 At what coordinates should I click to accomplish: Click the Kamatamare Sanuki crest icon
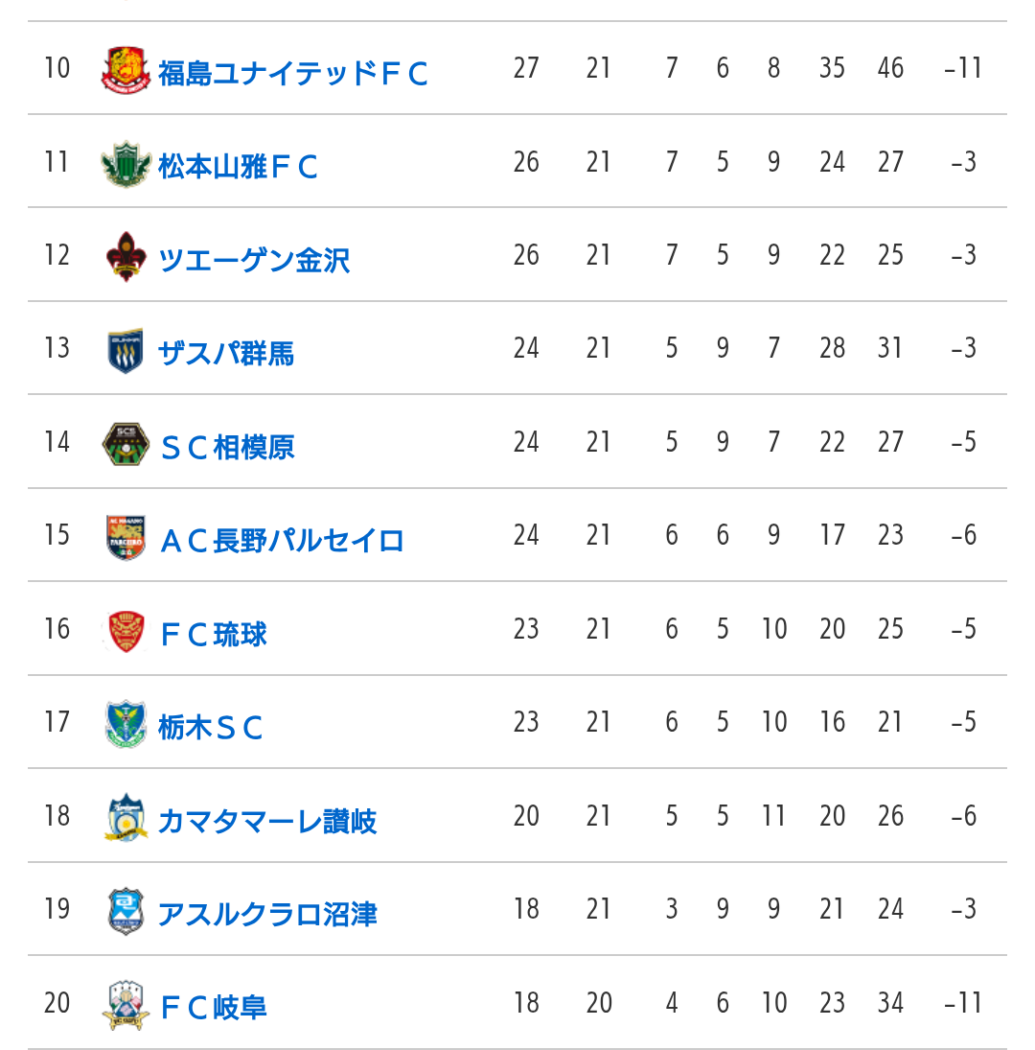click(126, 818)
